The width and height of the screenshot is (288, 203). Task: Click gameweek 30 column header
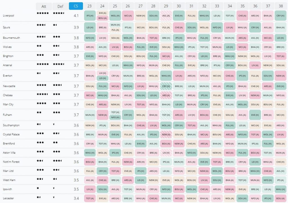pos(179,6)
